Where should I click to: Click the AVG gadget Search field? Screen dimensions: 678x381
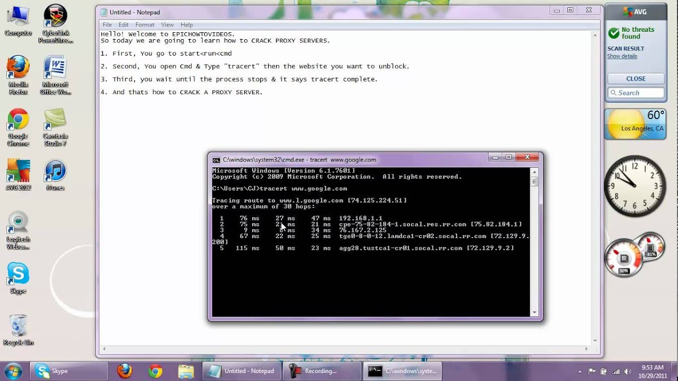point(636,93)
